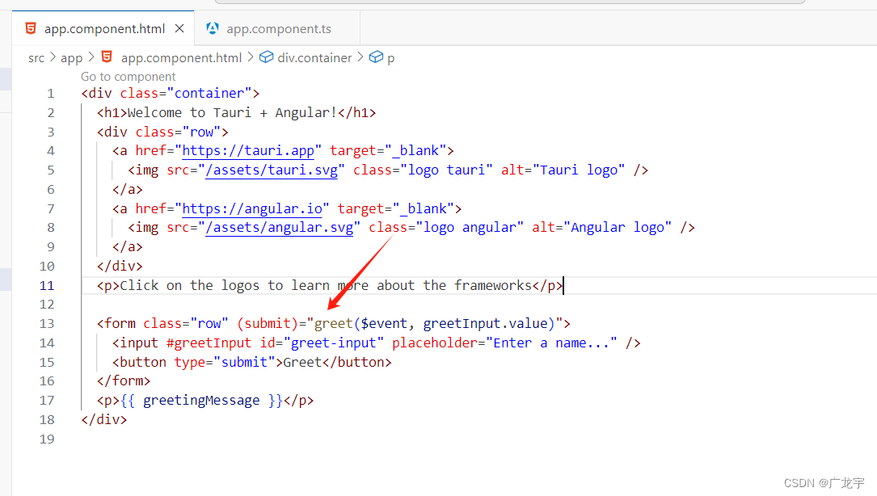Open the app breadcrumb folder
Image resolution: width=877 pixels, height=496 pixels.
coord(71,58)
